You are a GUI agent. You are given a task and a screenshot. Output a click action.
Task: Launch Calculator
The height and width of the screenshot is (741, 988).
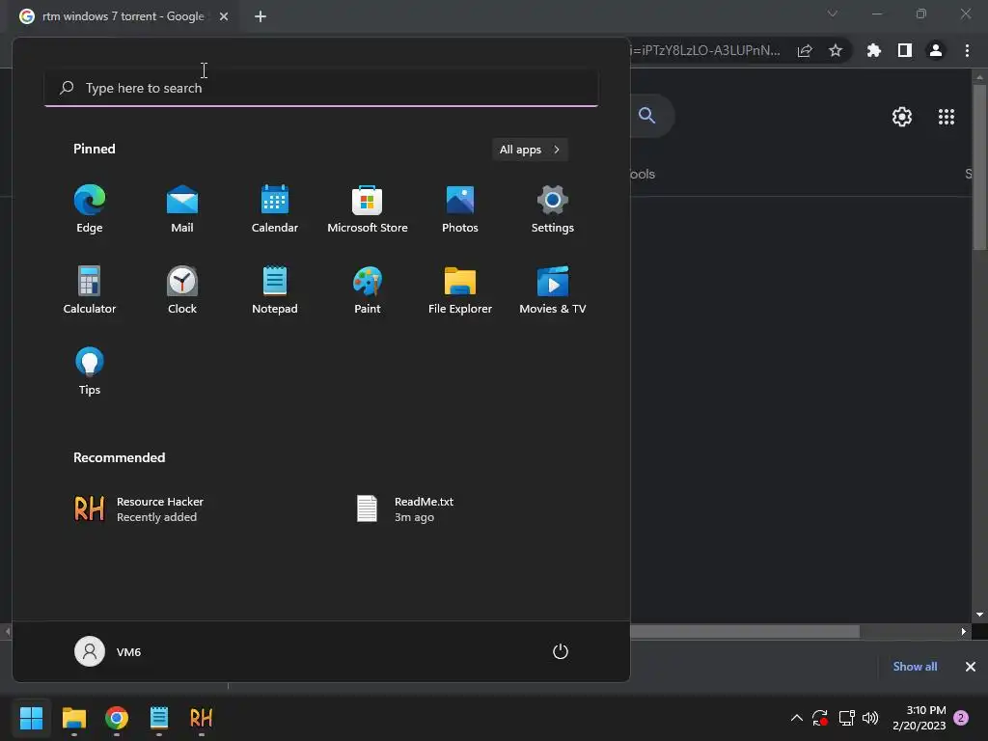point(90,289)
